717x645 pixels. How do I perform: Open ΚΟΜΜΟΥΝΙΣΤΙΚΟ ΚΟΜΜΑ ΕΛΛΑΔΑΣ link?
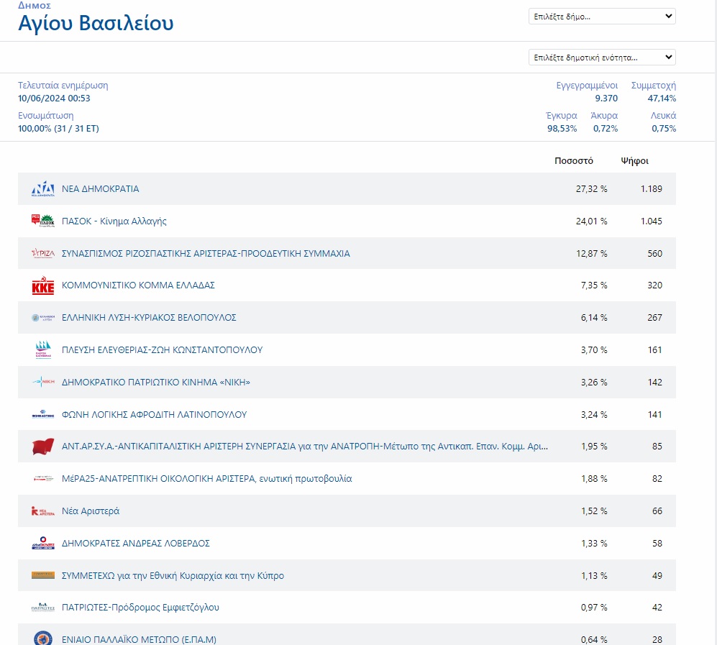(x=138, y=285)
